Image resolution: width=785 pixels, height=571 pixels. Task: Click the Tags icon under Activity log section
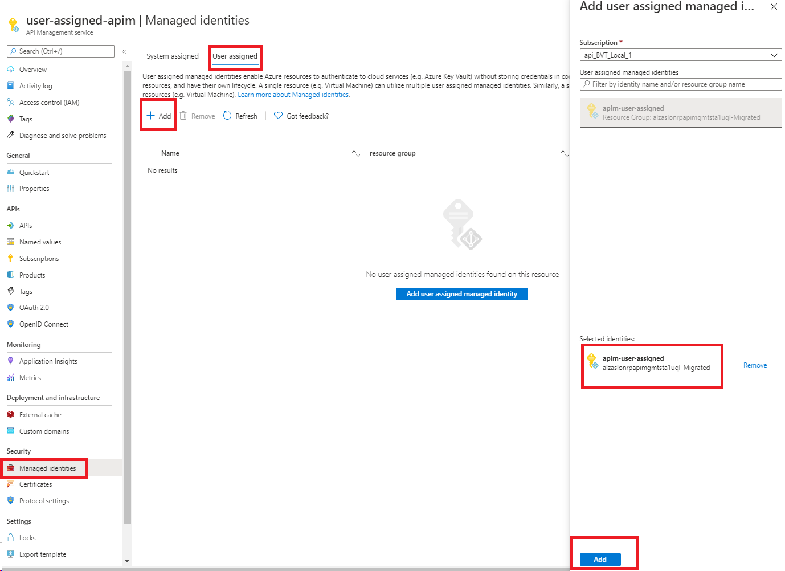[x=10, y=119]
